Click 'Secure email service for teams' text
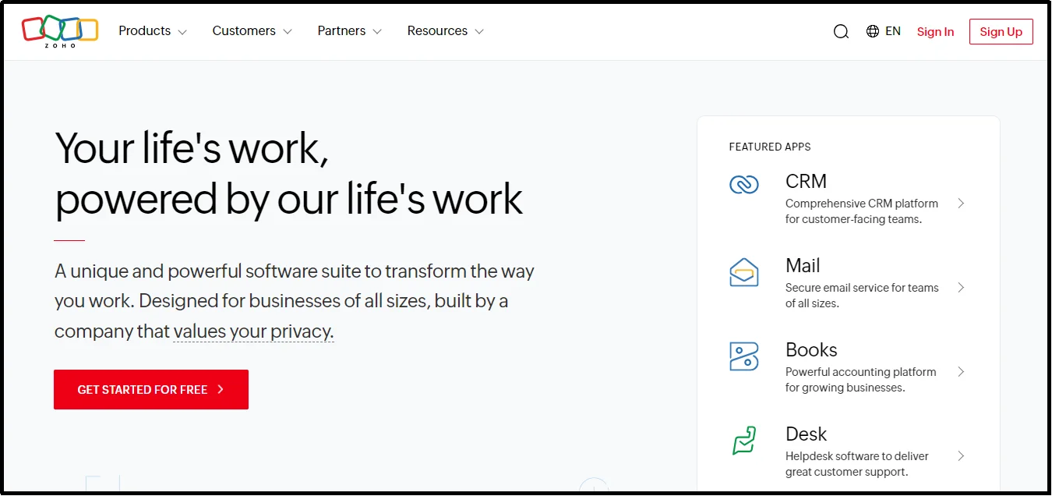 (862, 288)
